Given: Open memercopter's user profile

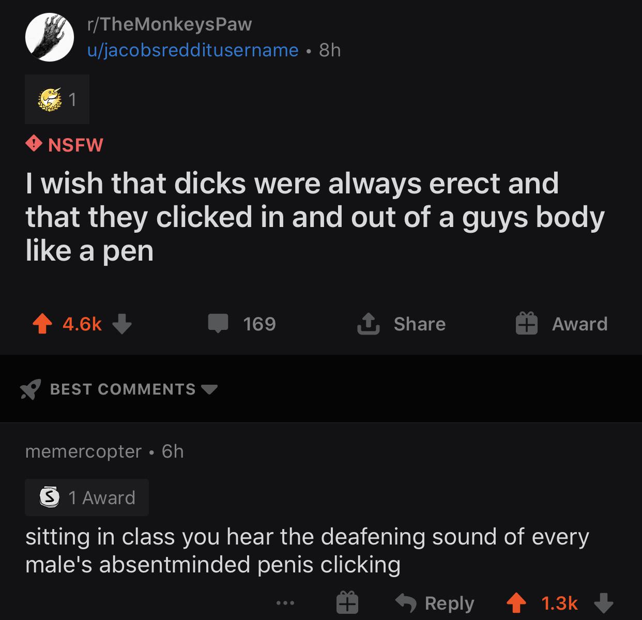Looking at the screenshot, I should (83, 451).
